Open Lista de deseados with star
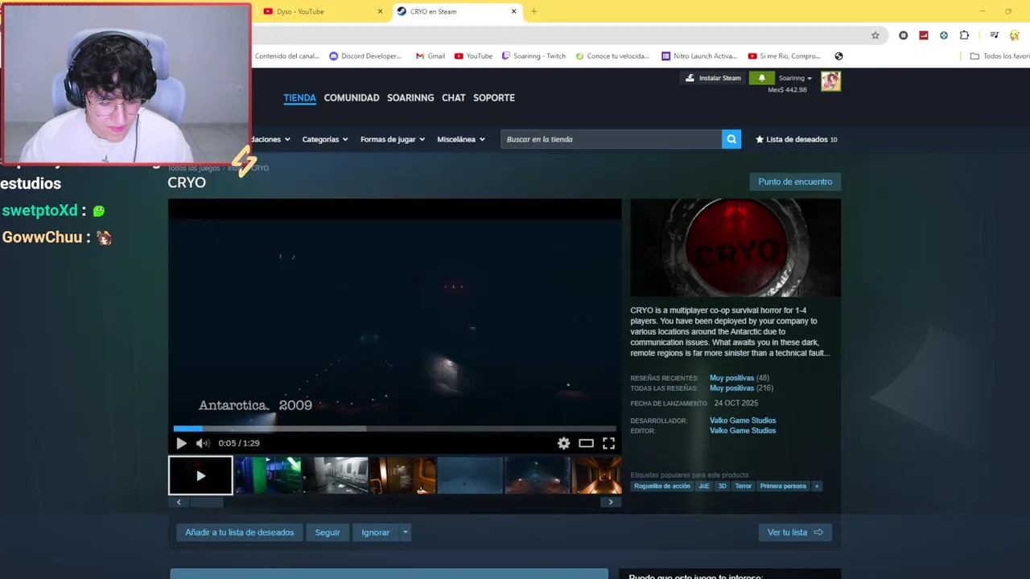The image size is (1030, 579). point(796,139)
